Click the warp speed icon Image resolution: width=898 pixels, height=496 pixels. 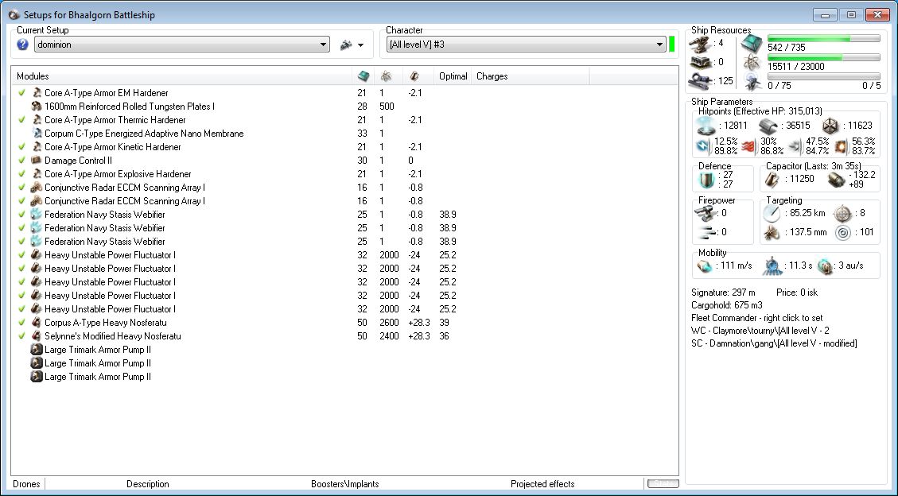tap(825, 266)
